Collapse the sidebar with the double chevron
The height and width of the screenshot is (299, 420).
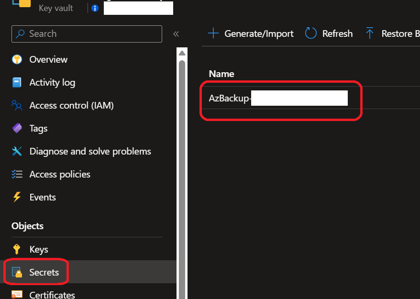[176, 34]
